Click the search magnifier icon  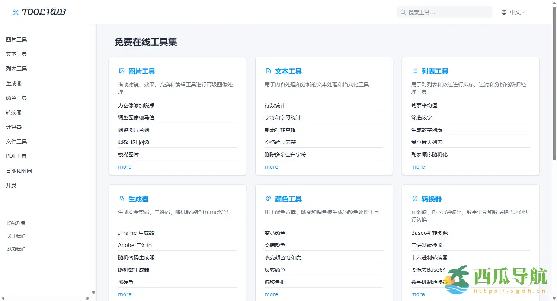pos(403,12)
